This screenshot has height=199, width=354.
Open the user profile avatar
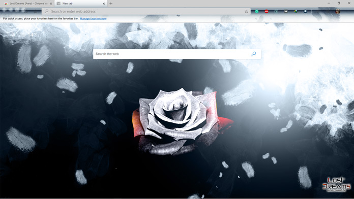tap(338, 11)
